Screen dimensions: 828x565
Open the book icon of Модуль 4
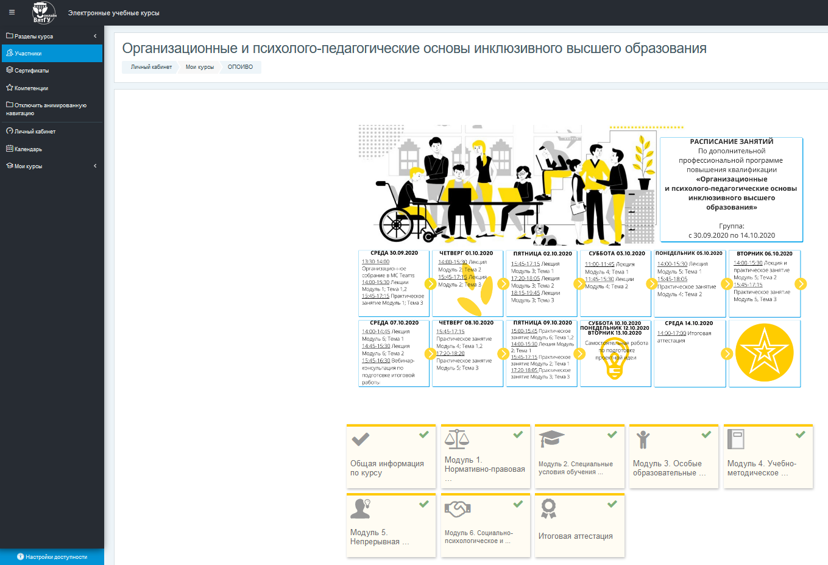pyautogui.click(x=736, y=439)
